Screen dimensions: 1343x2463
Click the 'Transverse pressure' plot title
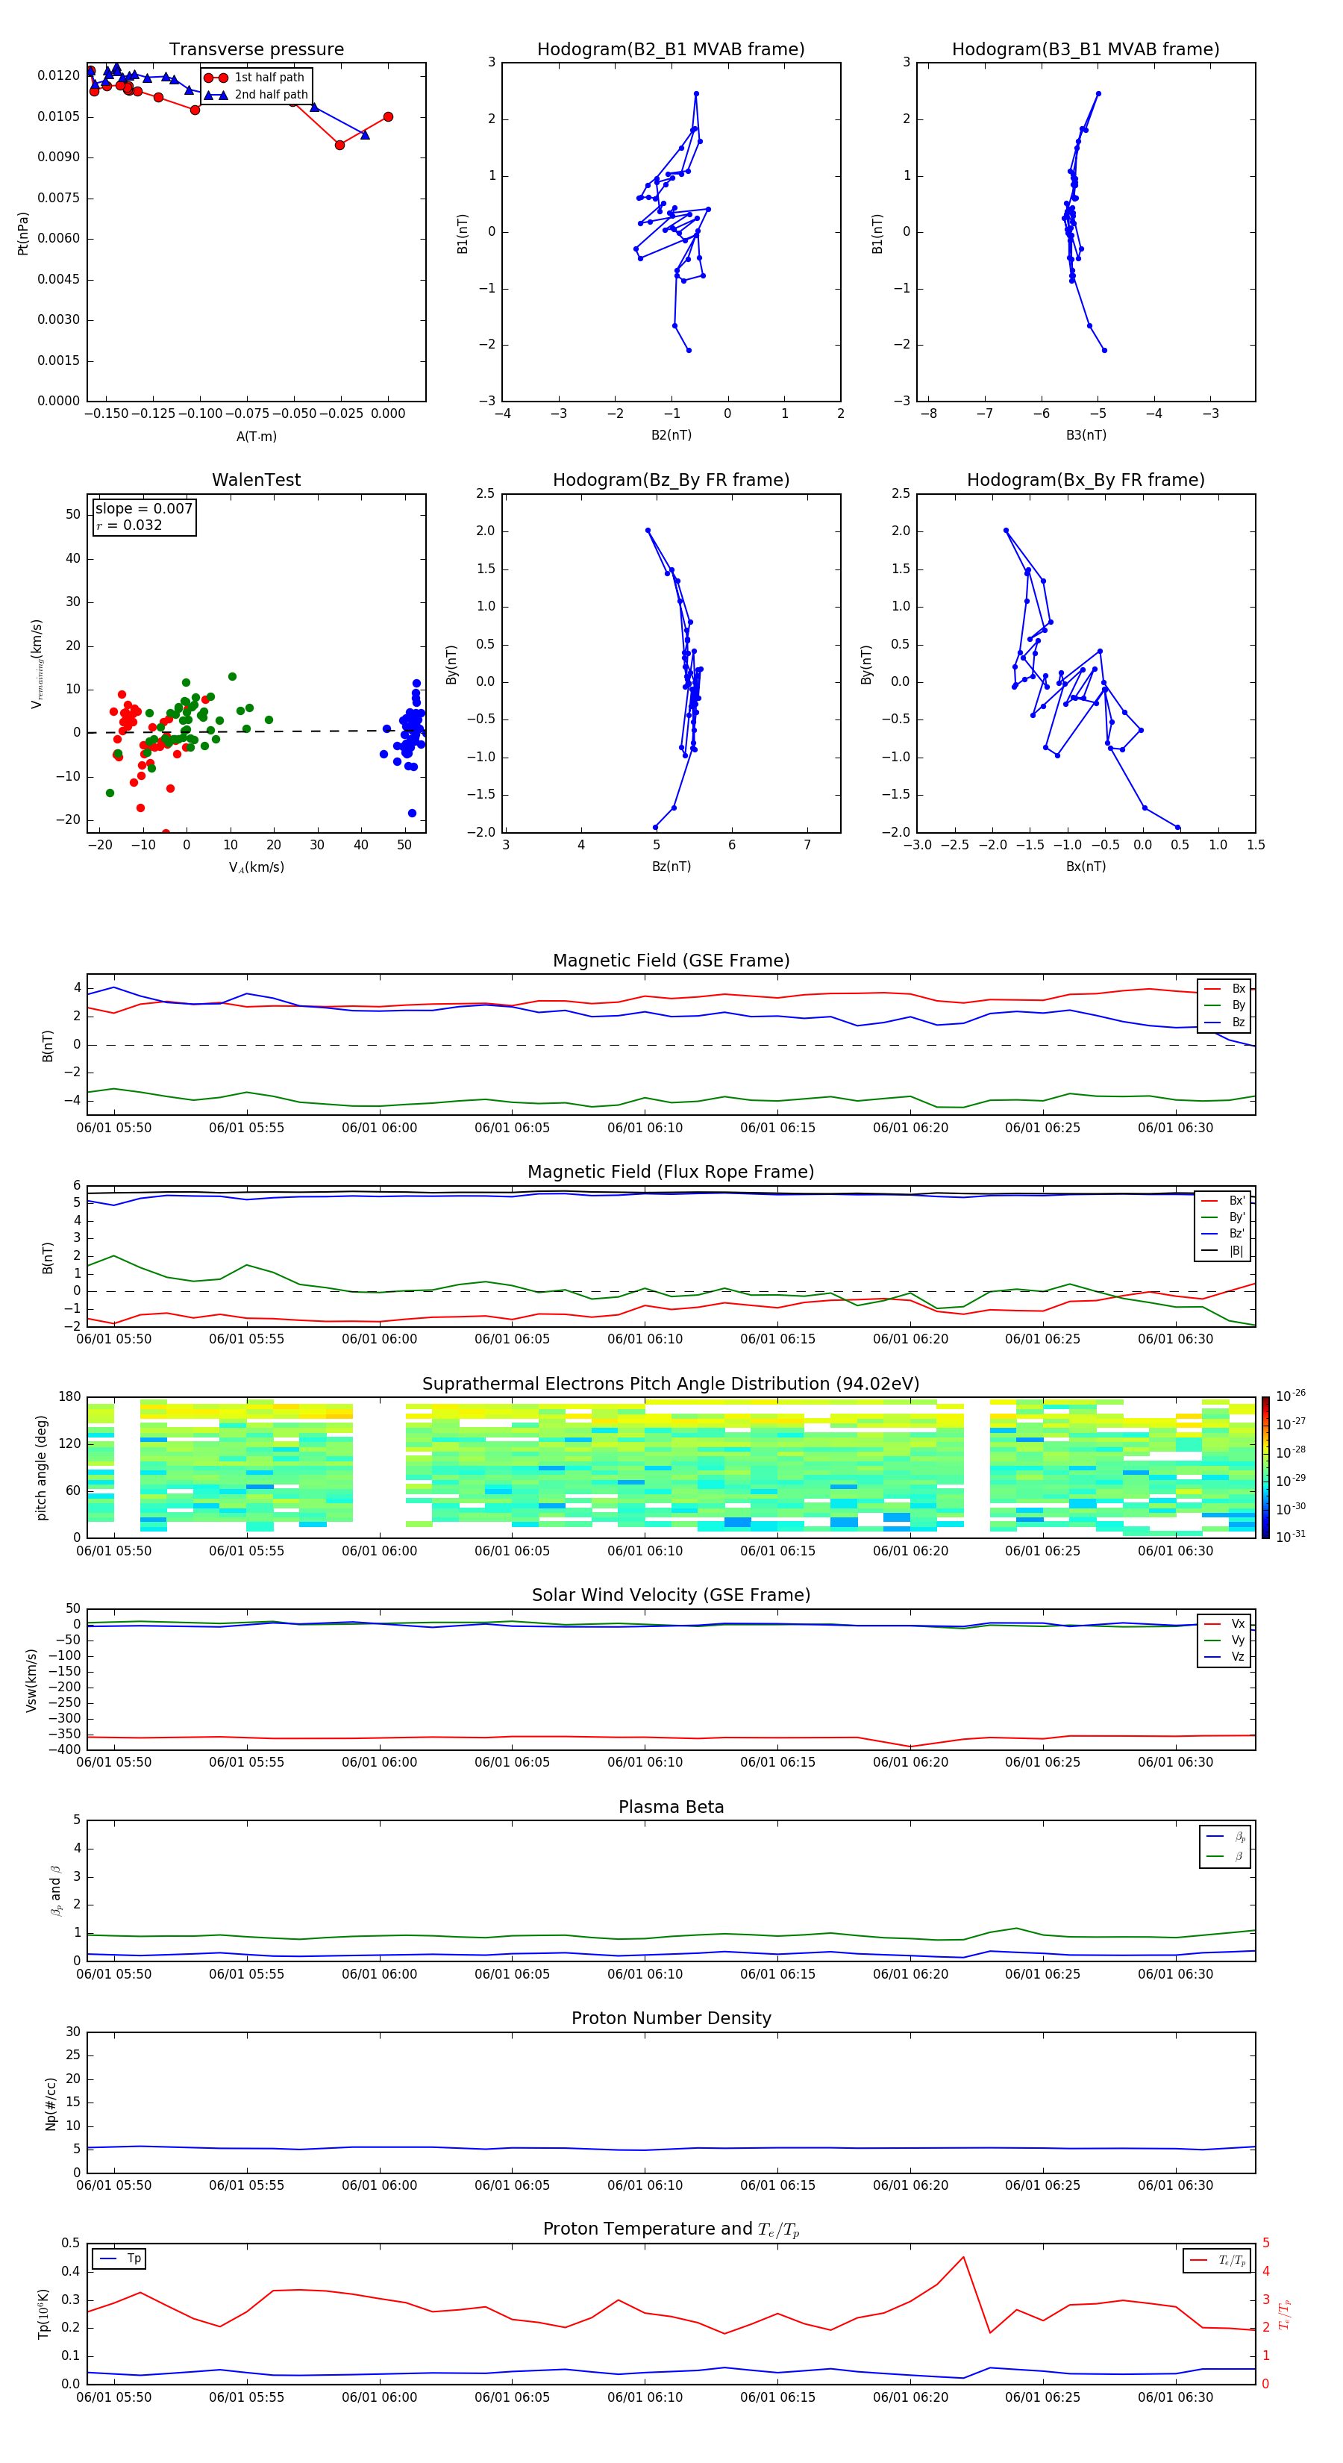point(256,50)
